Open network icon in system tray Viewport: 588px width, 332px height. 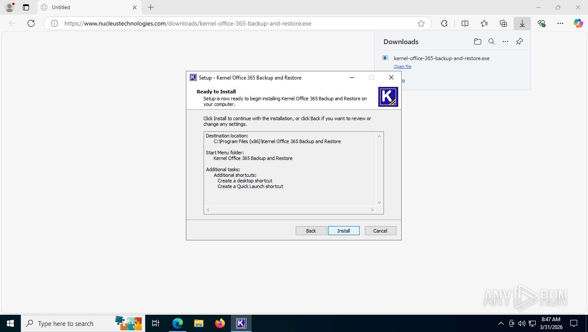[x=532, y=323]
